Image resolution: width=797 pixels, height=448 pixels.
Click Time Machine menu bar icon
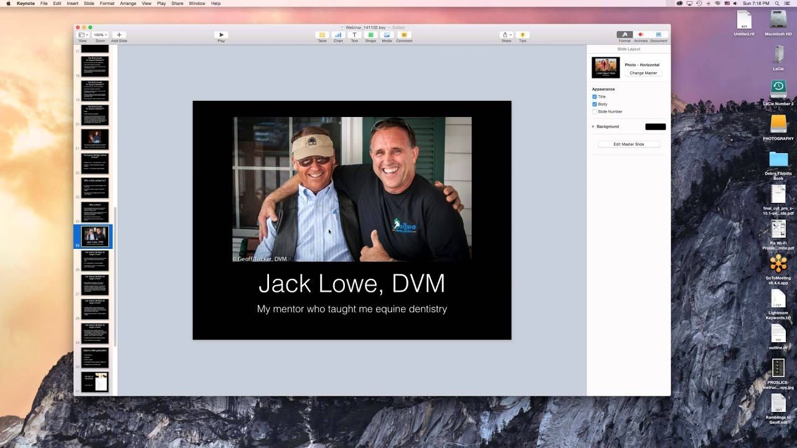[x=699, y=3]
